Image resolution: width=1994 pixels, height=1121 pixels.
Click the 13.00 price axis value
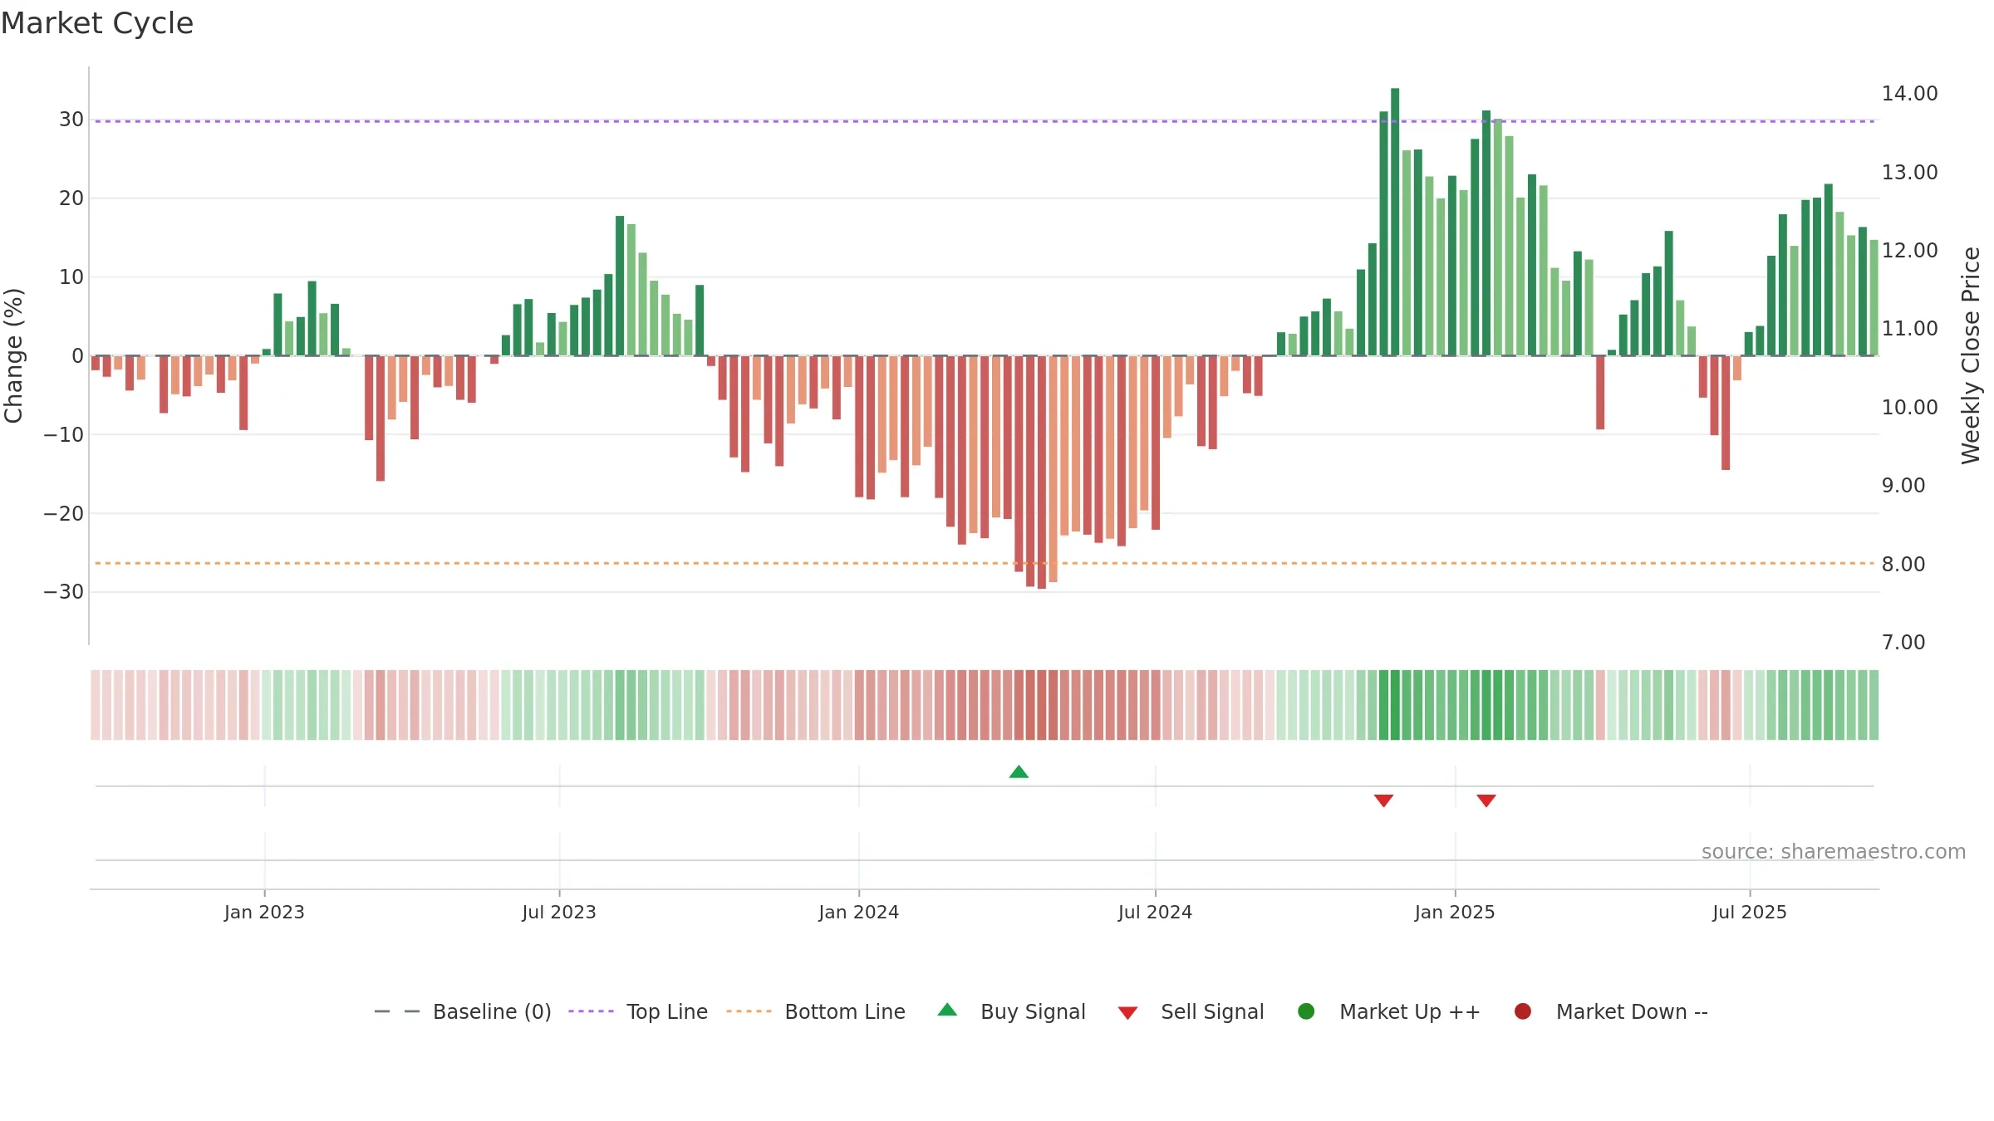[1910, 173]
